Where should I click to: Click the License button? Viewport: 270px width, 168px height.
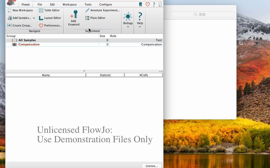152,166
